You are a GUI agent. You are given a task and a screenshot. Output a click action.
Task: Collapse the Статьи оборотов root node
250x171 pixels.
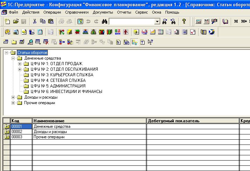coord(6,53)
